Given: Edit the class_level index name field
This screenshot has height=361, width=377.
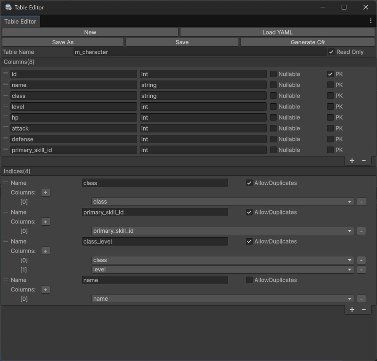Looking at the screenshot, I should tap(155, 241).
